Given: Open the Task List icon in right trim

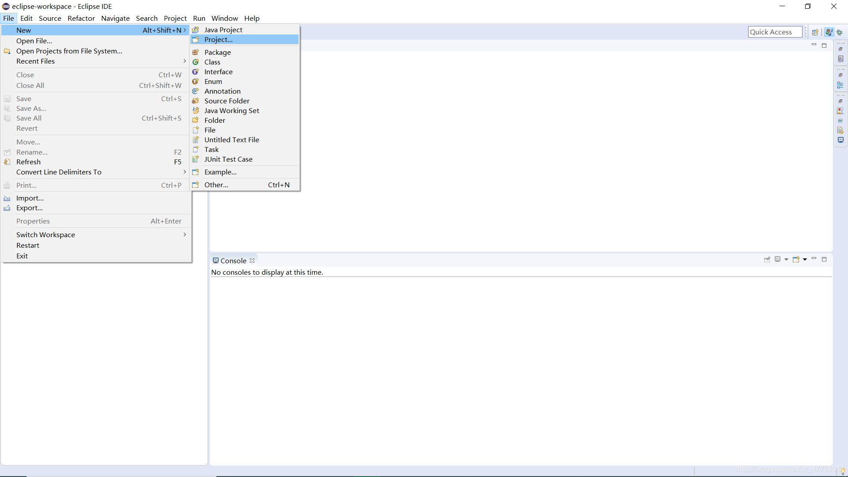Looking at the screenshot, I should pos(840,59).
